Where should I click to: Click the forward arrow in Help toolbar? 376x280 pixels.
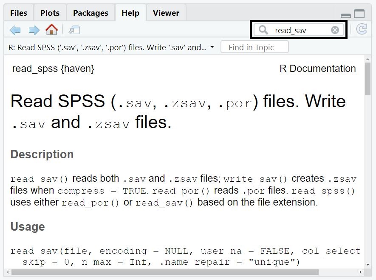coord(34,30)
